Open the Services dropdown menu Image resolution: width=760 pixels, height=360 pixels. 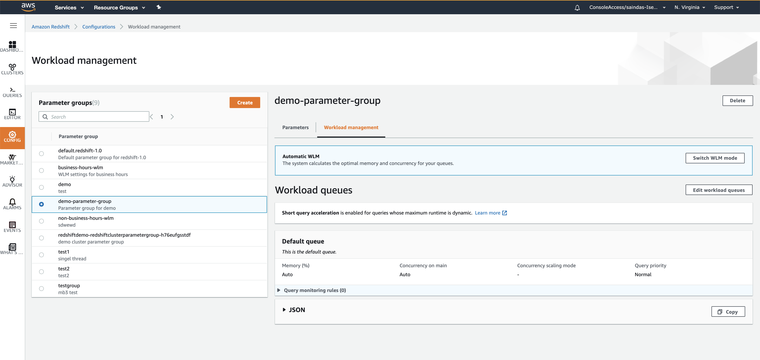(69, 8)
